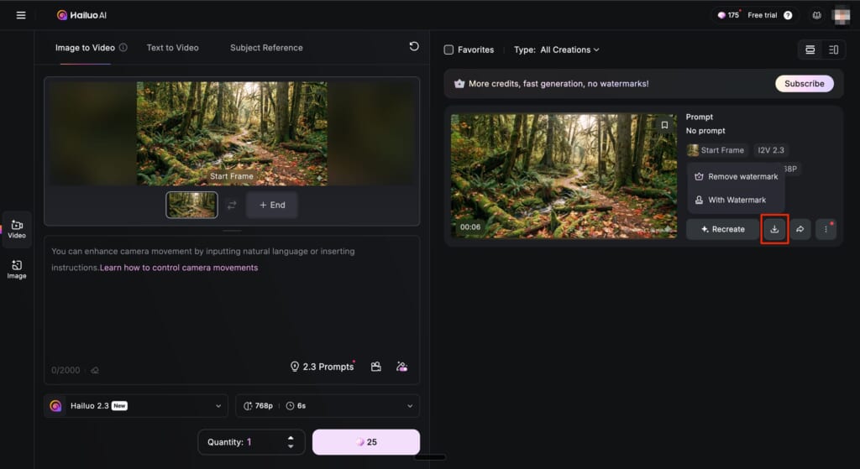Expand the Type: All Creations filter
Viewport: 860px width, 469px height.
click(x=558, y=50)
